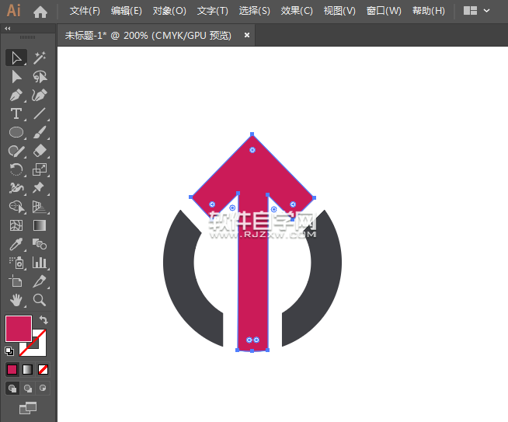The height and width of the screenshot is (422, 508).
Task: Set paint mode to None
Action: (x=43, y=369)
